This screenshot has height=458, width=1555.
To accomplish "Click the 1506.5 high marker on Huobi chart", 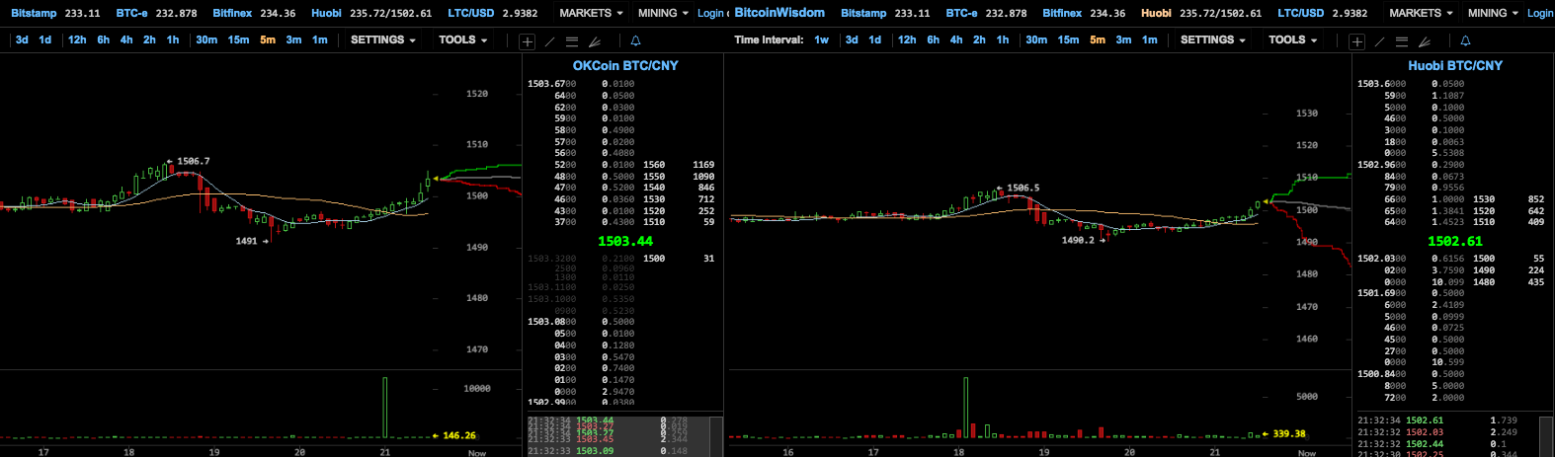I will (x=1023, y=188).
